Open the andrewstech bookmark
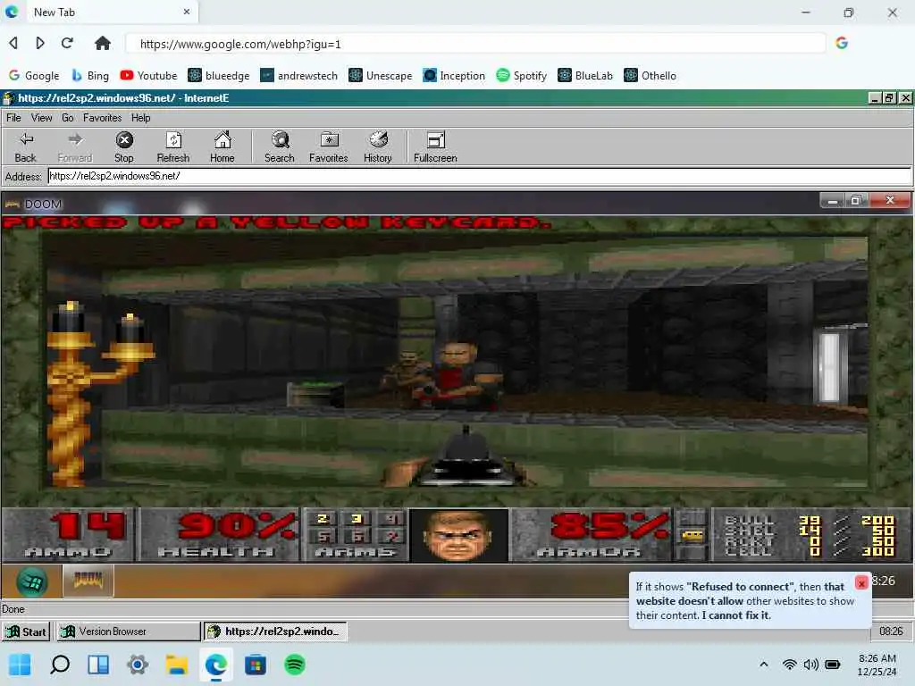This screenshot has width=915, height=686. (x=298, y=76)
